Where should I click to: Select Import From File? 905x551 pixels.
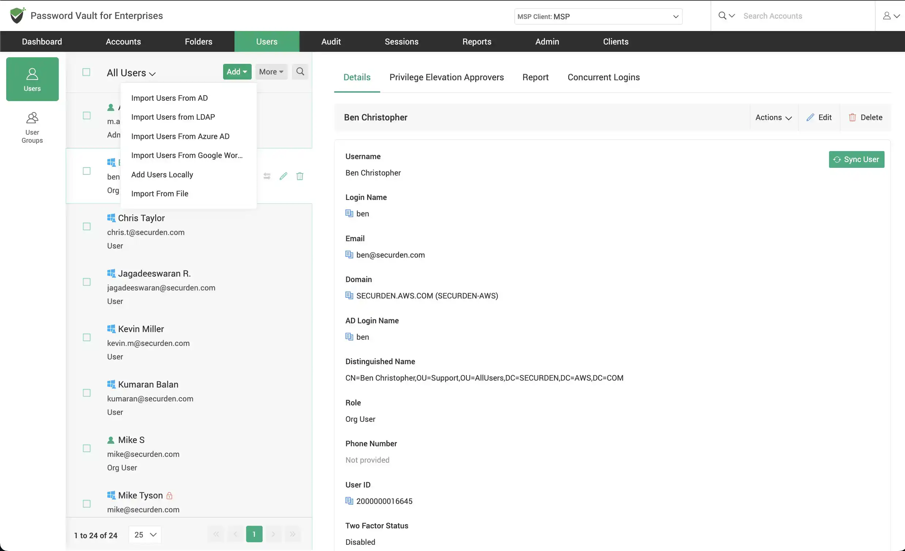(188, 193)
